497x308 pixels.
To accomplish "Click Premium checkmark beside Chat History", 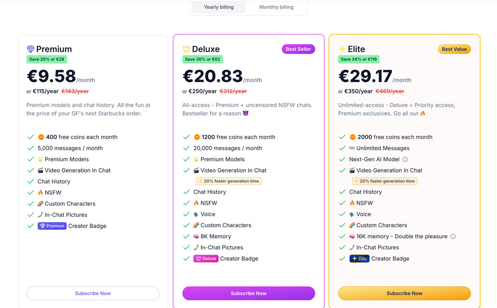I will coord(31,182).
